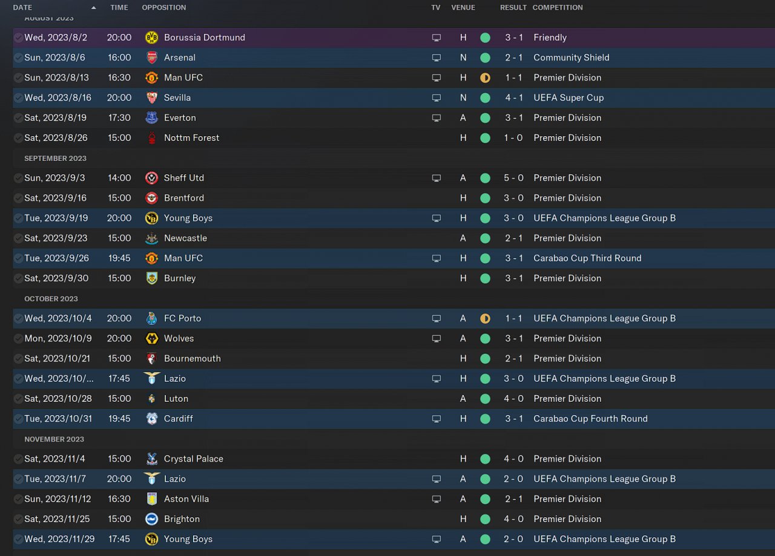Screen dimensions: 775x556
Task: Sort fixtures by the Opposition column header
Action: pyautogui.click(x=163, y=8)
